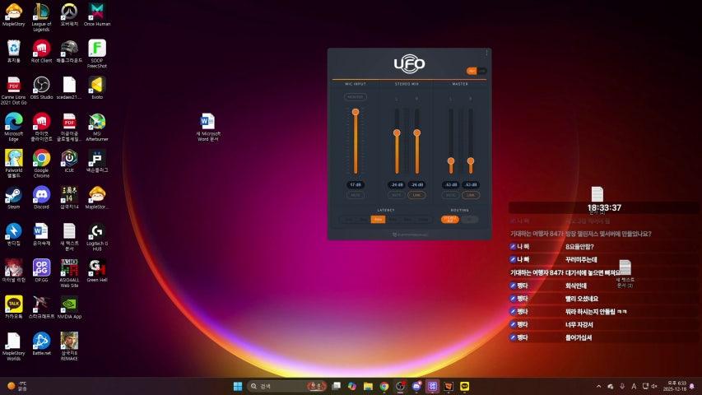Image resolution: width=702 pixels, height=395 pixels.
Task: Open the OBS Studio desktop icon
Action: click(41, 84)
